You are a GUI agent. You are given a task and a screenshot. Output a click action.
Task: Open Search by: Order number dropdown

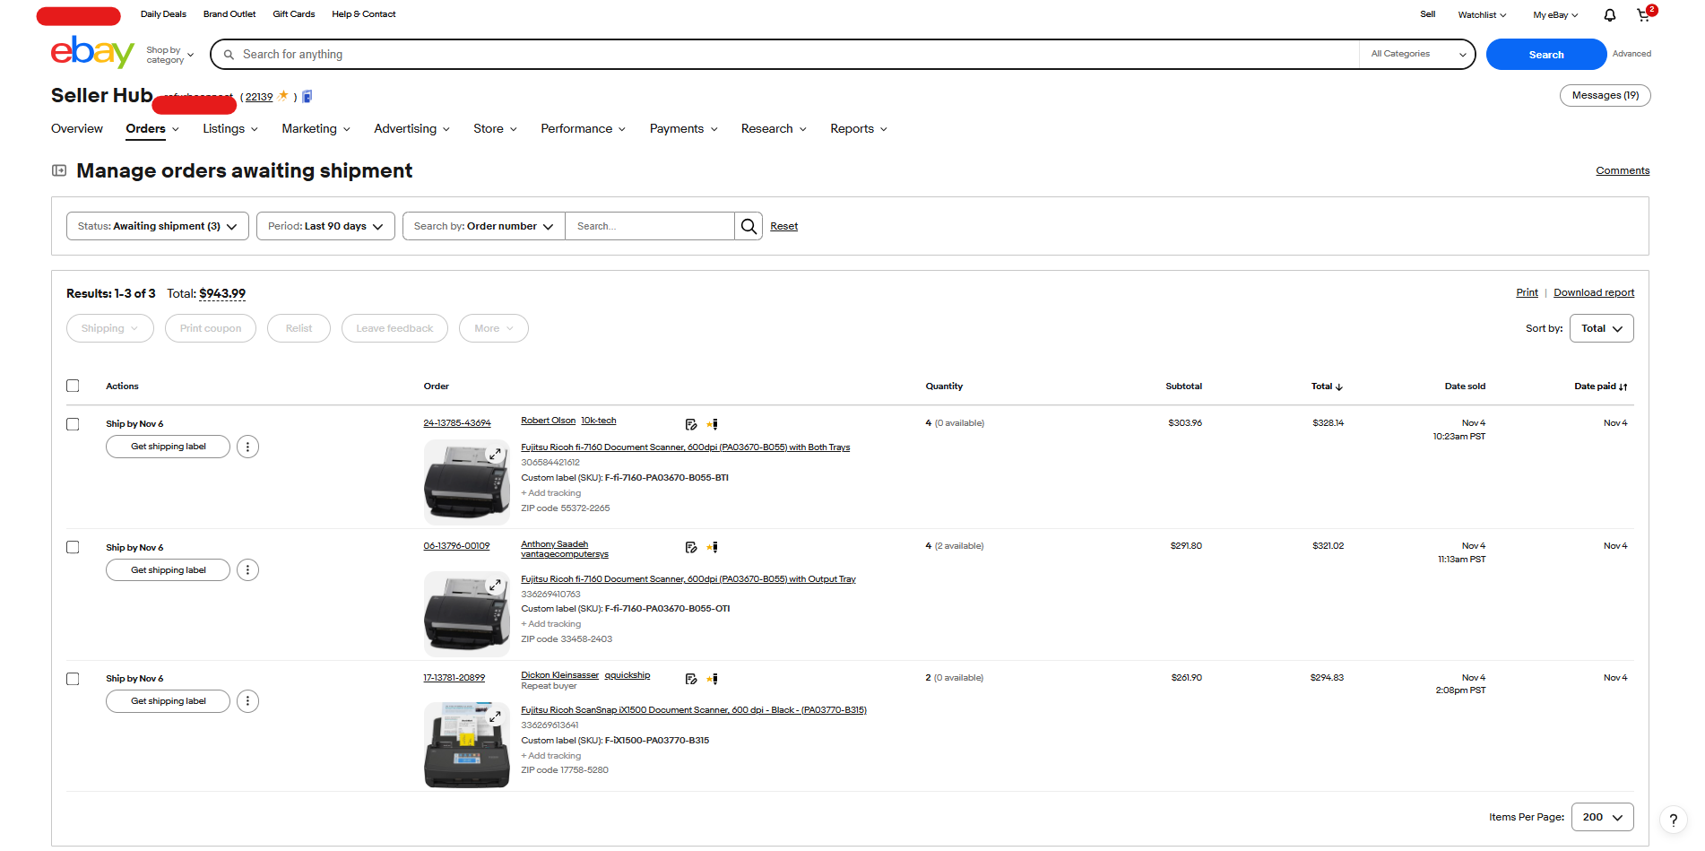484,226
